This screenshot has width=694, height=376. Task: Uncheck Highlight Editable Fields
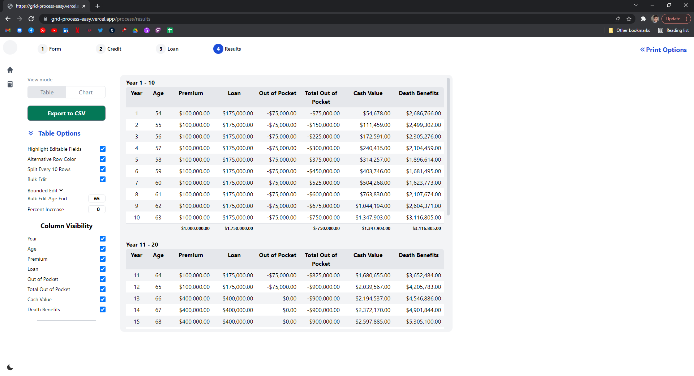(x=103, y=149)
